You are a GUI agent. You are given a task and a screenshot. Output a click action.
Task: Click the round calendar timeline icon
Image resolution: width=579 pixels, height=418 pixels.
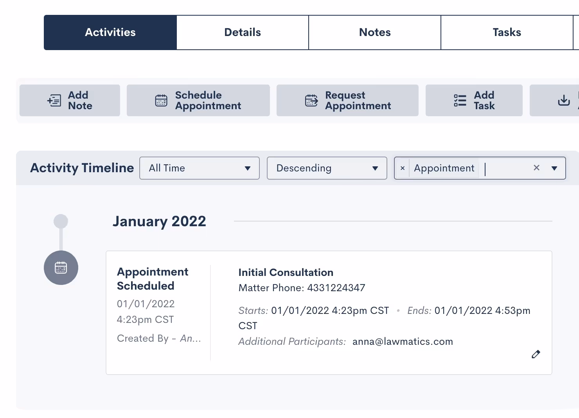61,268
